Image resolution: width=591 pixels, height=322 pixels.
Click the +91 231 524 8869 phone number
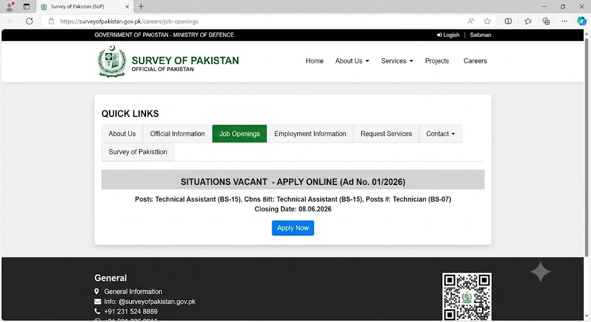click(x=131, y=312)
